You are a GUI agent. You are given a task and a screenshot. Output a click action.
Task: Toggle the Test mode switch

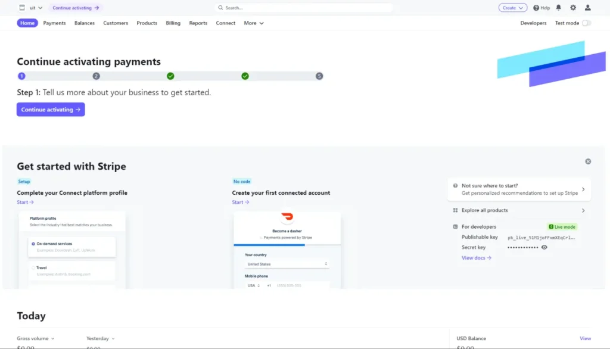coord(586,23)
